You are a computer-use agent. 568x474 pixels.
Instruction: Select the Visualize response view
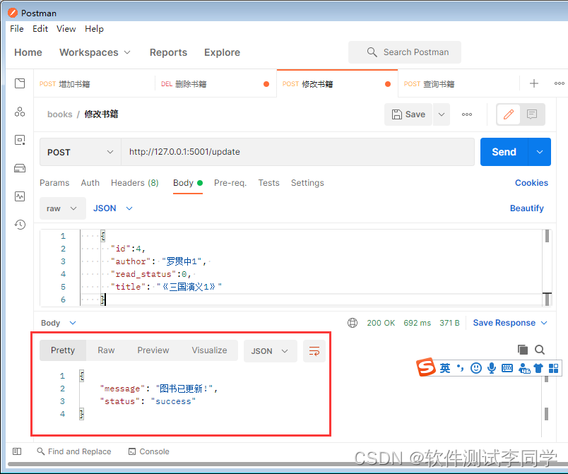(209, 350)
